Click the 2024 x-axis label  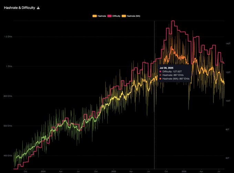pos(43,172)
